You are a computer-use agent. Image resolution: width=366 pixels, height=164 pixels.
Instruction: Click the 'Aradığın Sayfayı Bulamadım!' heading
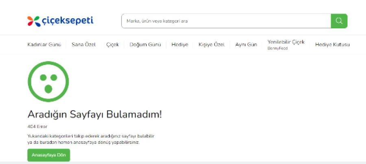[94, 114]
